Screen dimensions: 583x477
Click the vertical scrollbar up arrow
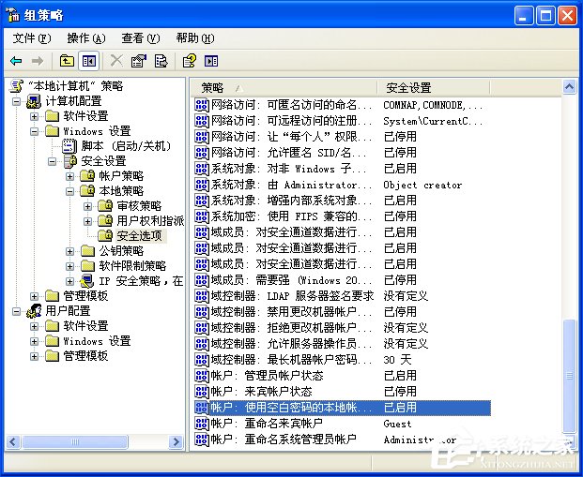[566, 88]
